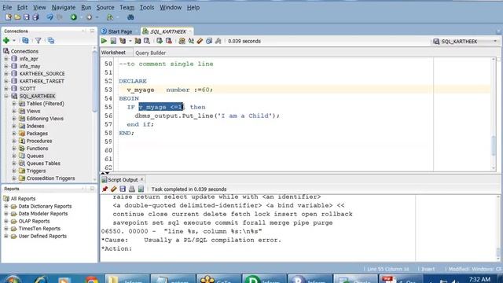
Task: Open the Navigate menu
Action: pyautogui.click(x=64, y=7)
